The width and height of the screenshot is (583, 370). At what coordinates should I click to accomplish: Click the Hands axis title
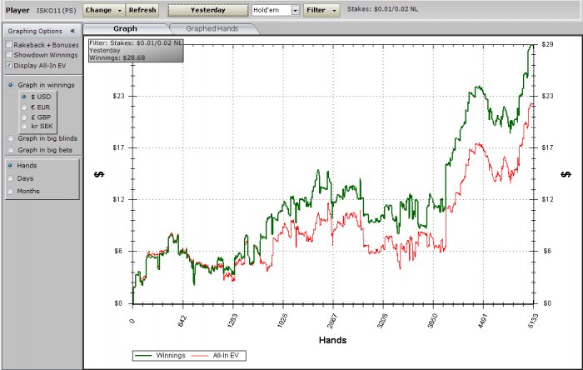pos(333,340)
